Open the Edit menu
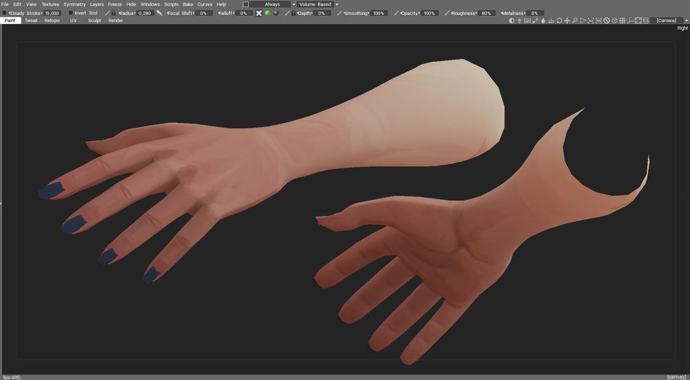The width and height of the screenshot is (690, 380). (17, 4)
